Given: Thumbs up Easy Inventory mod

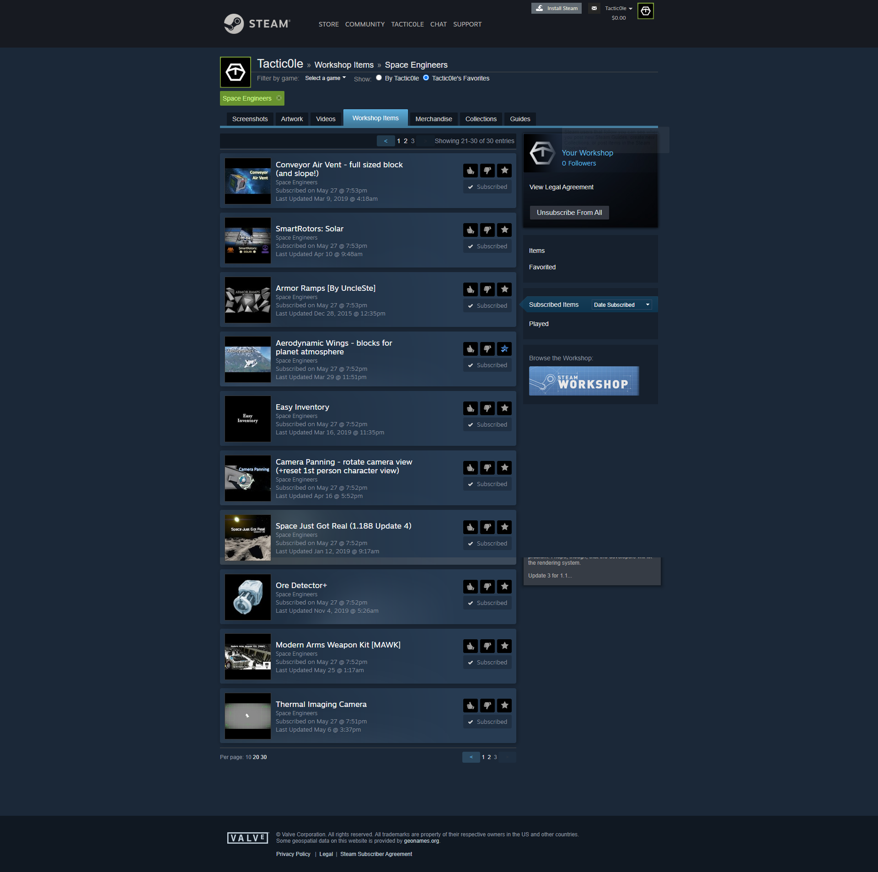Looking at the screenshot, I should click(470, 408).
